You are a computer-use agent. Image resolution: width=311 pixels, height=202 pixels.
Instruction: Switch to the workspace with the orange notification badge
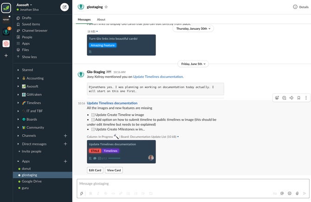pyautogui.click(x=6, y=32)
